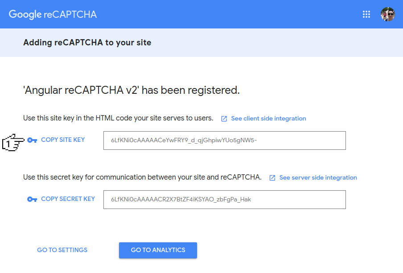Click the key icon beside Copy Secret Key
This screenshot has height=273, width=403.
(32, 199)
